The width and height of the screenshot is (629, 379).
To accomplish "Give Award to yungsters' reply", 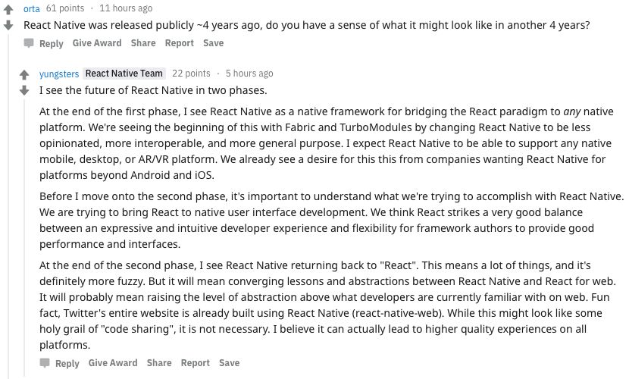I will coord(113,363).
